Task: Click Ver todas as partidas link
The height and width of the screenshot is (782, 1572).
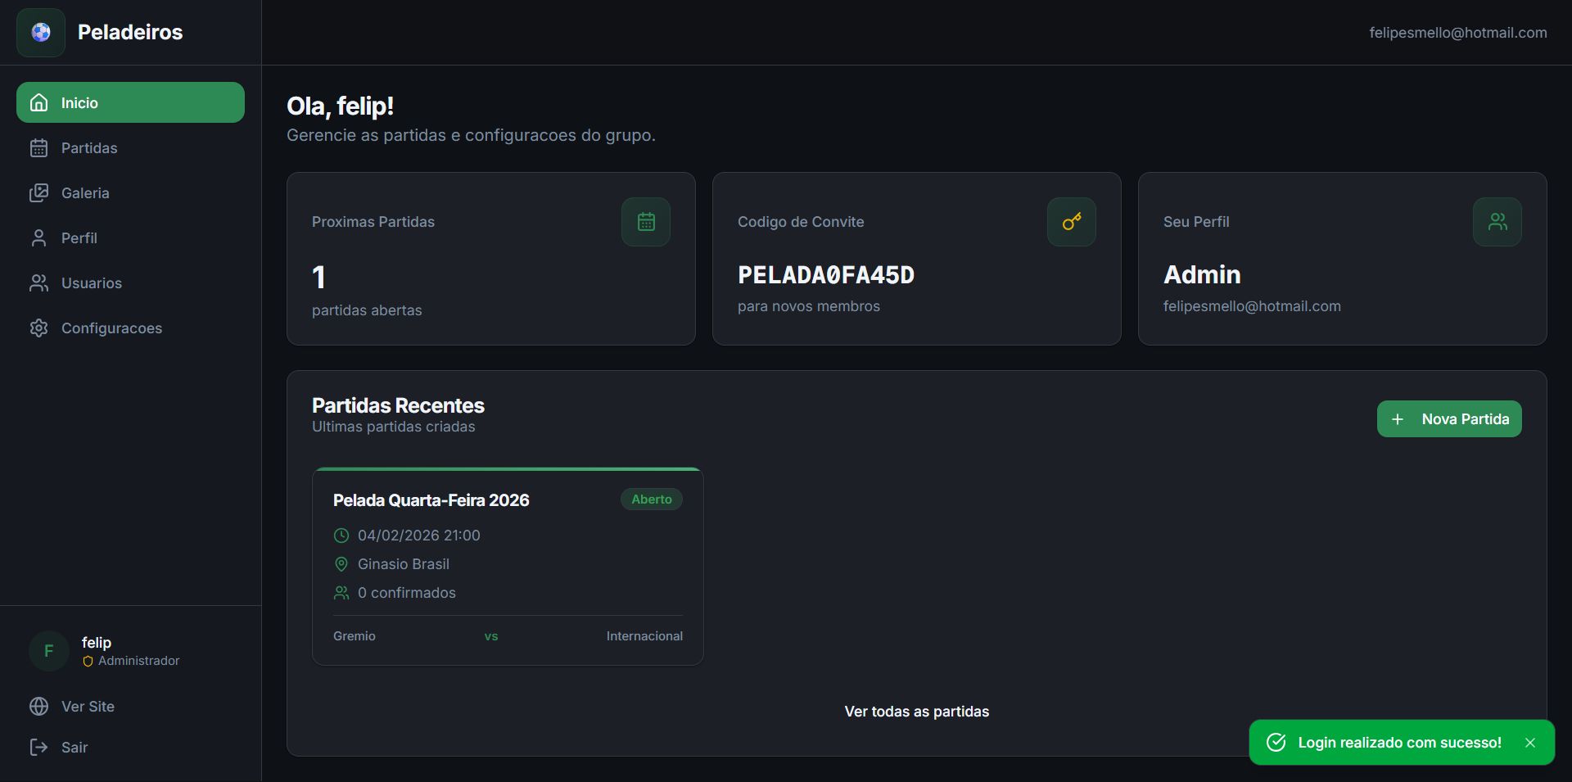Action: 916,712
